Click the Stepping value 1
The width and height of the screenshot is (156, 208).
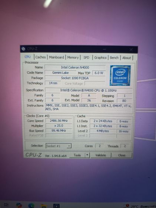click(125, 96)
